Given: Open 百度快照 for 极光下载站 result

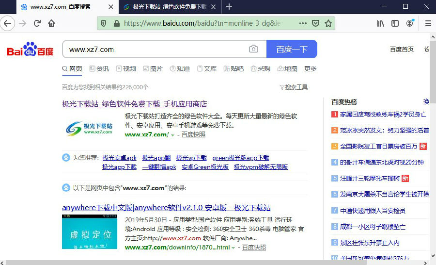Looking at the screenshot, I should (193, 134).
